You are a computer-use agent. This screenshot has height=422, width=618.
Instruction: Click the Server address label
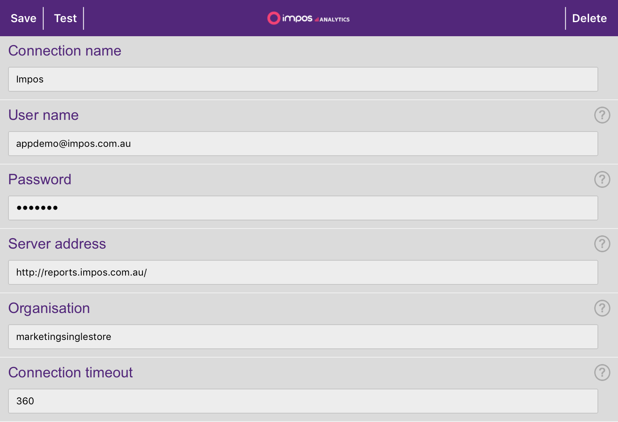pyautogui.click(x=57, y=244)
